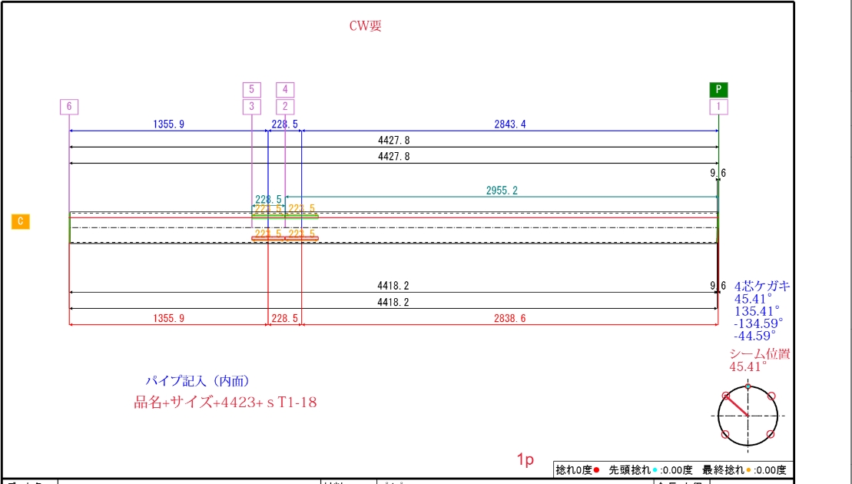Click the CW要 annotation text
The width and height of the screenshot is (852, 484).
(x=365, y=26)
